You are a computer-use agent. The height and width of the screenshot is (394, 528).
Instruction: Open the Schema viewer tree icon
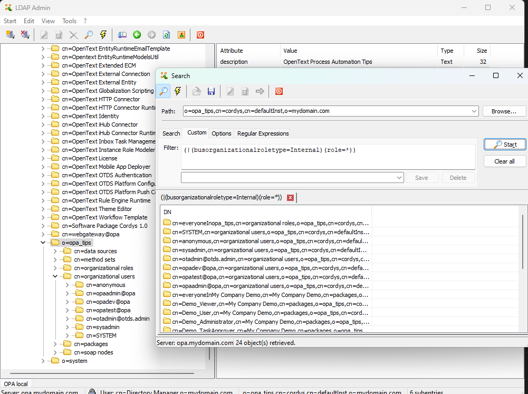tap(181, 35)
